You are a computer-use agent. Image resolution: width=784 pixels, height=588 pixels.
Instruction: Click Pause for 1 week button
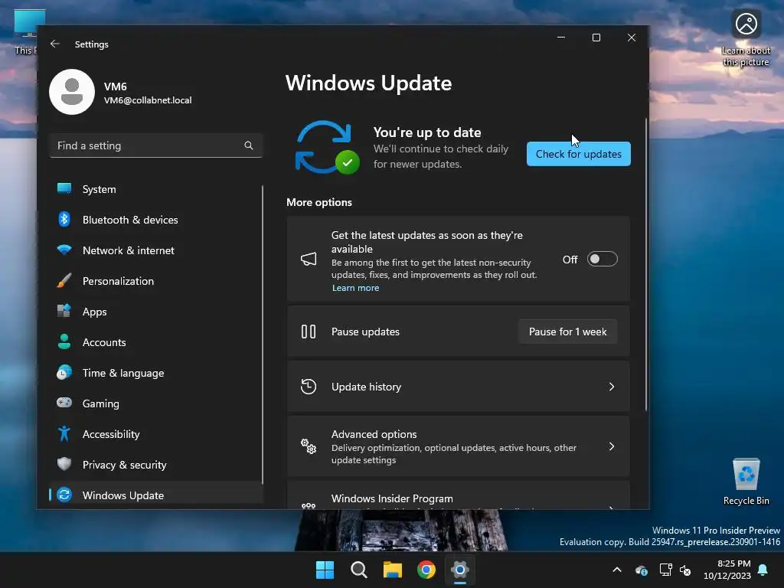(x=567, y=332)
